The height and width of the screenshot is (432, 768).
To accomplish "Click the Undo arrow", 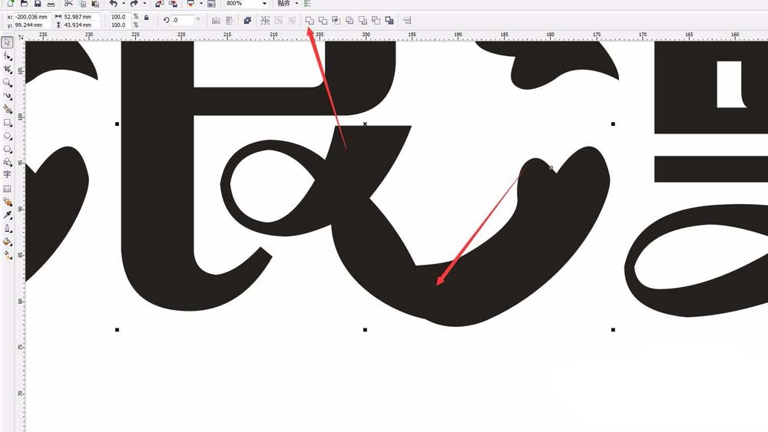I will point(113,3).
